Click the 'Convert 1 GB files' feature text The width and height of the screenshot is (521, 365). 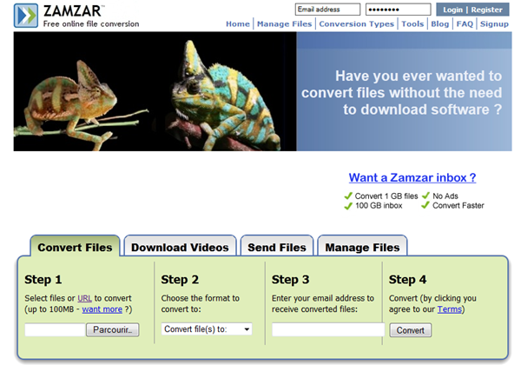point(386,196)
